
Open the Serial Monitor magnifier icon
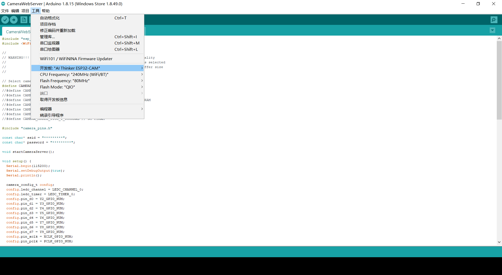pyautogui.click(x=494, y=20)
